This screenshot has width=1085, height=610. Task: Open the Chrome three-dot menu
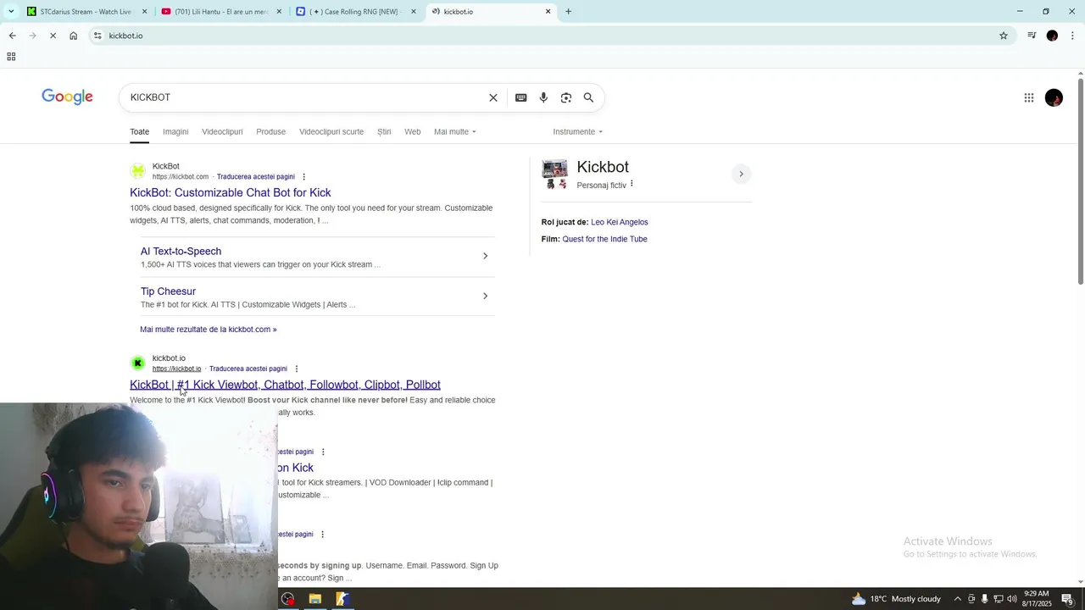click(1073, 36)
